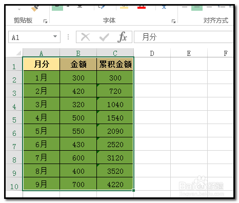Image resolution: width=239 pixels, height=203 pixels.
Task: Select column A header
Action: click(41, 53)
